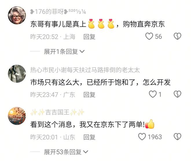
Task: Expand 展开53条回复 under last comment
Action: click(66, 152)
